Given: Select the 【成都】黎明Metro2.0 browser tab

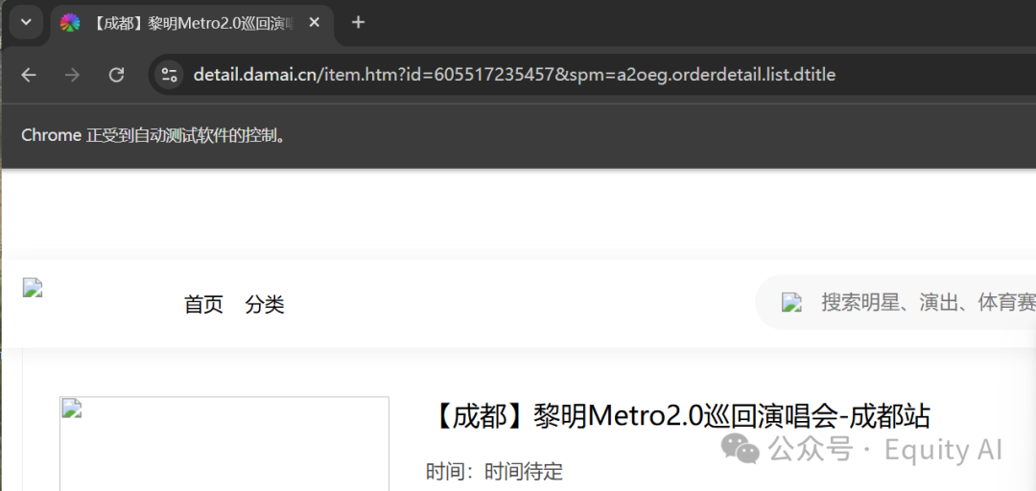Looking at the screenshot, I should pyautogui.click(x=192, y=23).
